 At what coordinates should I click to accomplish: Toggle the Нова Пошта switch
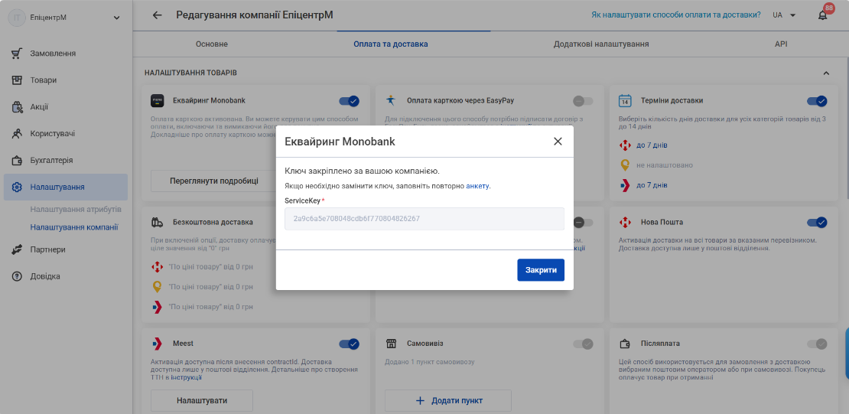click(x=817, y=222)
